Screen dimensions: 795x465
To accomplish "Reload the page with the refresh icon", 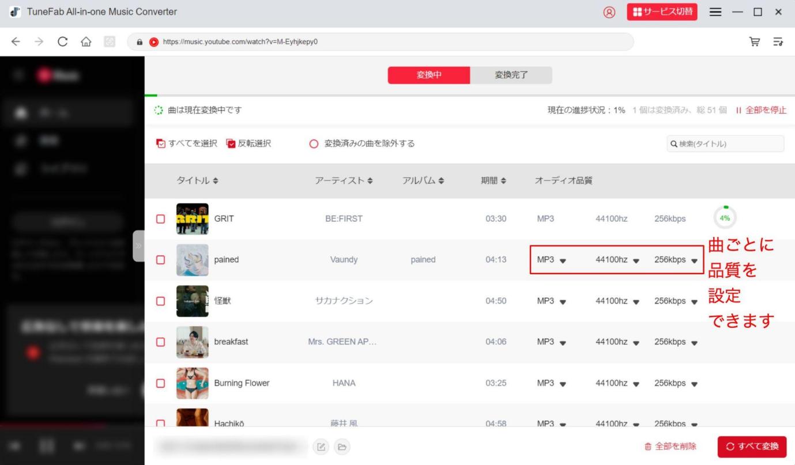I will click(x=62, y=42).
